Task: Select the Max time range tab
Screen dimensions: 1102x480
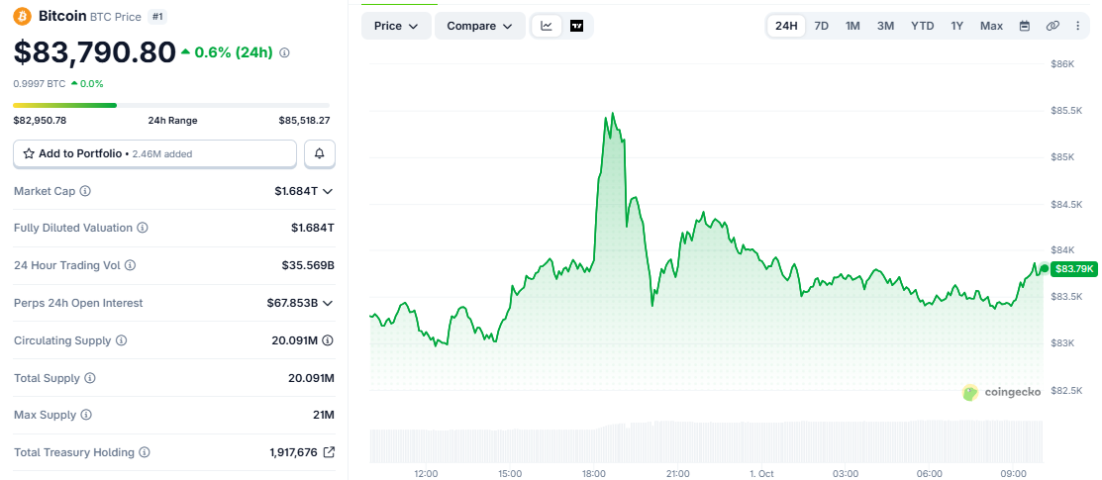Action: click(x=992, y=26)
